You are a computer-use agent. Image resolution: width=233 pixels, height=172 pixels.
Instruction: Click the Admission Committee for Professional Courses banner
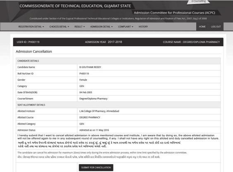point(175,13)
